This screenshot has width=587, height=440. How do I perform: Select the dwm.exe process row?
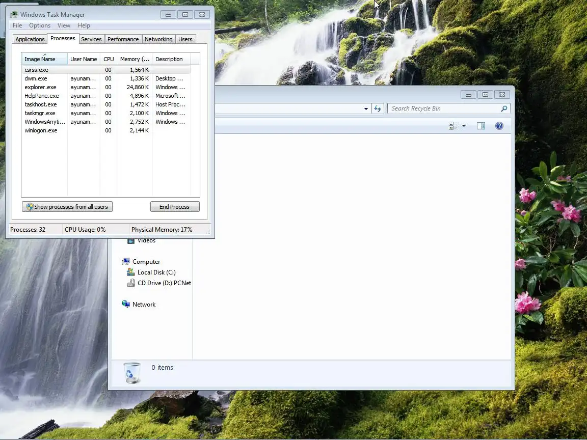point(106,78)
